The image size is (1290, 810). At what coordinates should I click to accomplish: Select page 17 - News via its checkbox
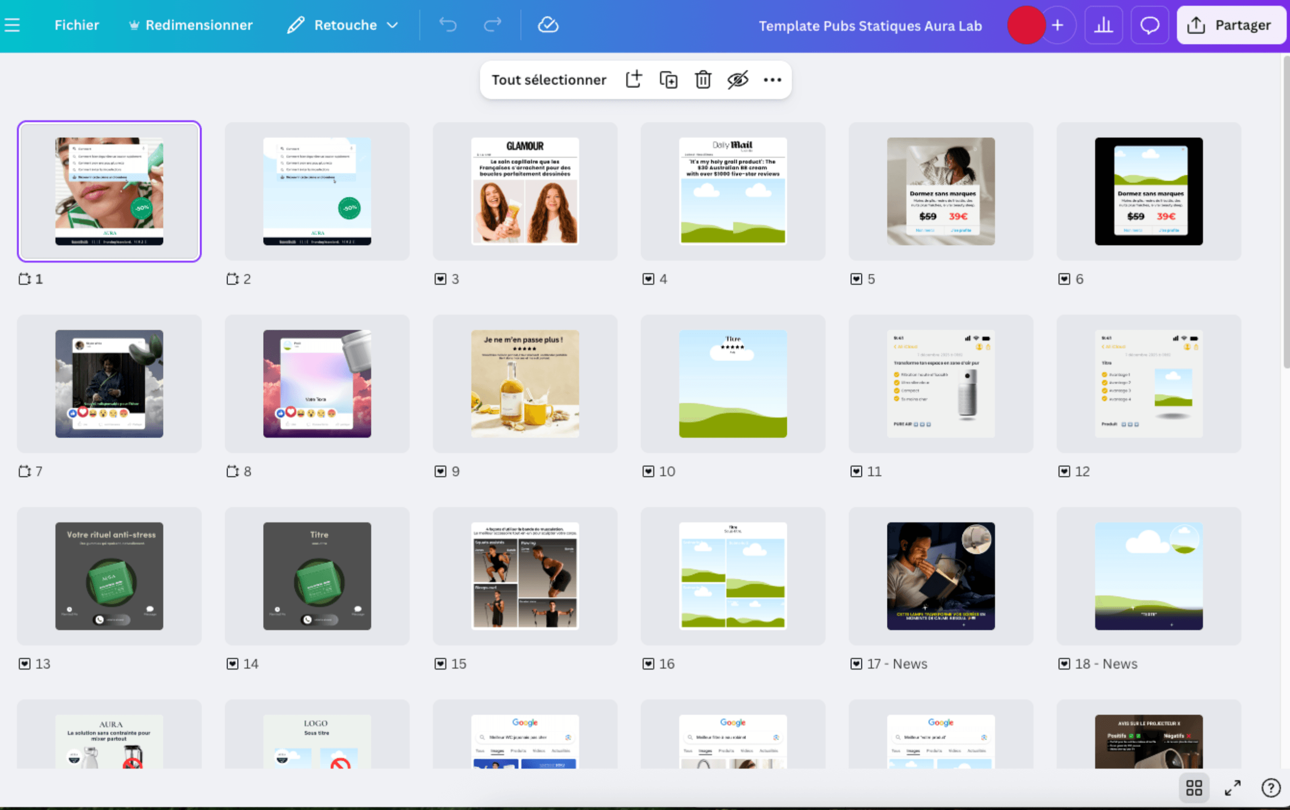[x=856, y=663]
